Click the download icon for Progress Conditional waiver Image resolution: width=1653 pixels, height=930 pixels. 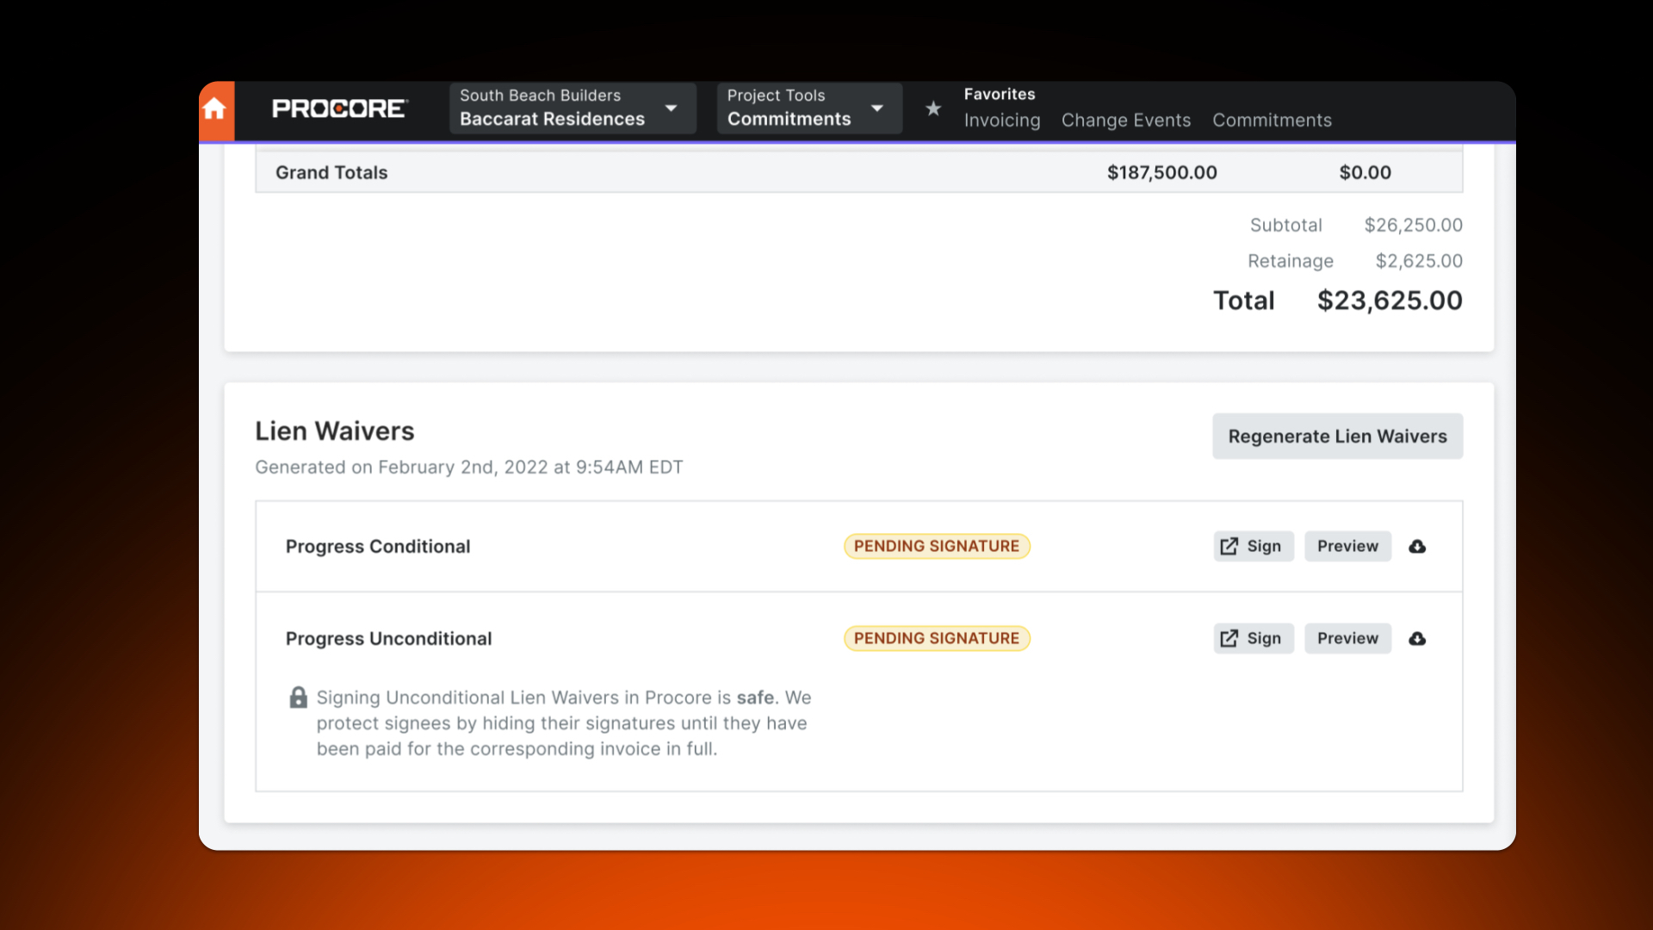pos(1418,546)
